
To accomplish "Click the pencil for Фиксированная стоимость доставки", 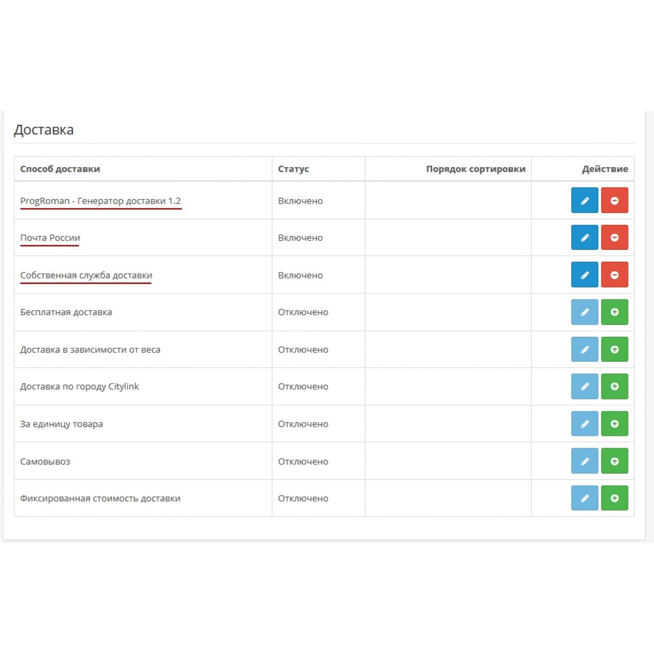I will 585,498.
